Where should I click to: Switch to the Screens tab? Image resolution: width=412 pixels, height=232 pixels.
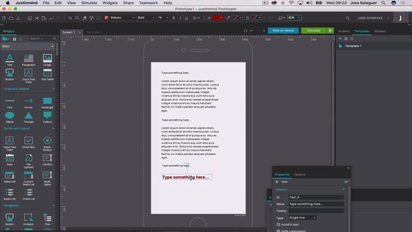click(344, 32)
